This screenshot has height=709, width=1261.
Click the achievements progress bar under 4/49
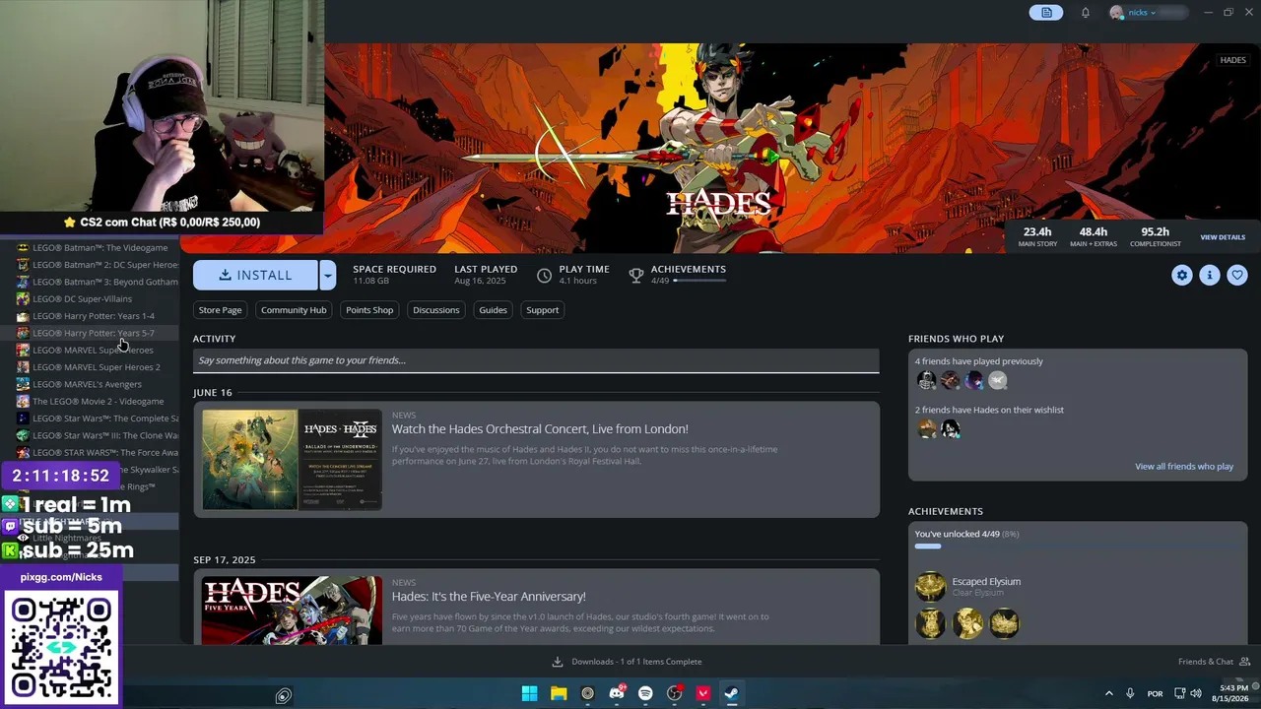(699, 281)
